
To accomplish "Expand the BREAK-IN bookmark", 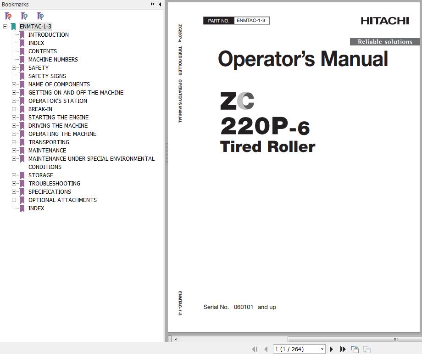I will [14, 109].
